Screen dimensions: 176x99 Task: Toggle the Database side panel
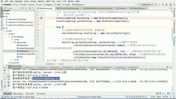[x=174, y=41]
